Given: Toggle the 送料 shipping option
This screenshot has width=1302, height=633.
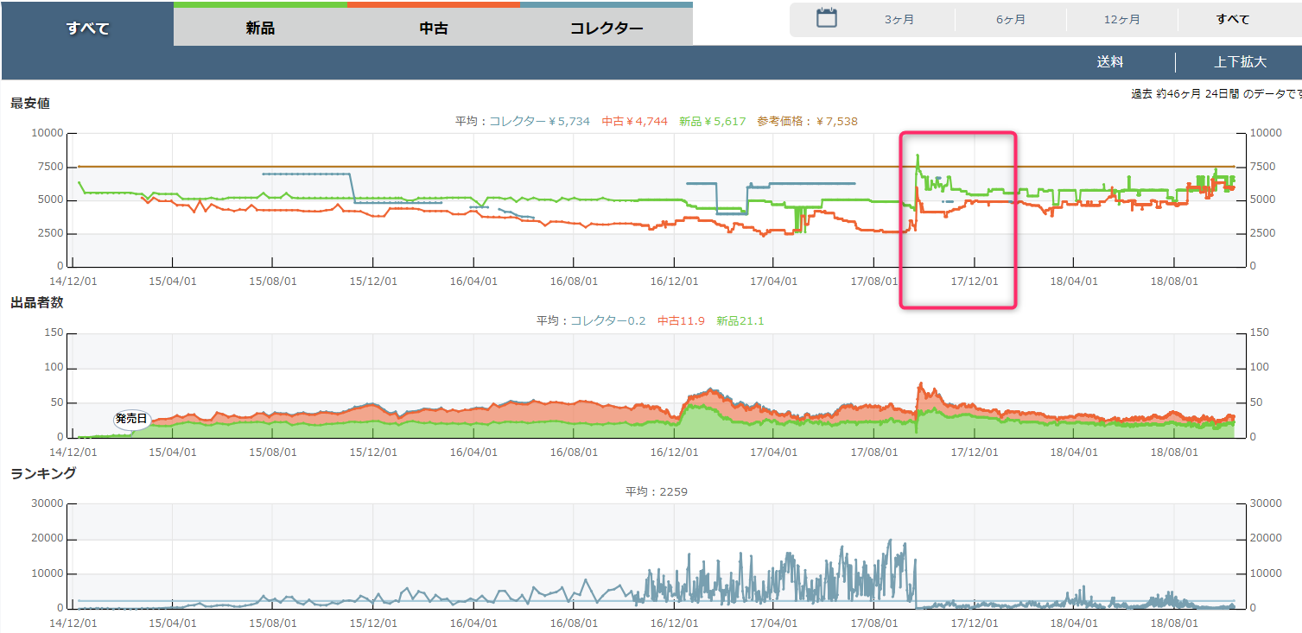Looking at the screenshot, I should pyautogui.click(x=1110, y=62).
